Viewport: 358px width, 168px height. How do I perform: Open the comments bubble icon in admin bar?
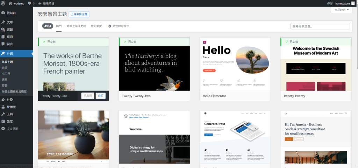29,3
